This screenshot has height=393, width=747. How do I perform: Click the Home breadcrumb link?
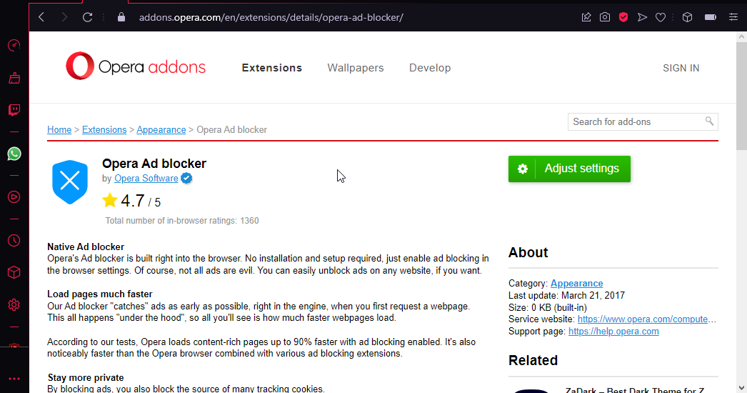(x=59, y=130)
